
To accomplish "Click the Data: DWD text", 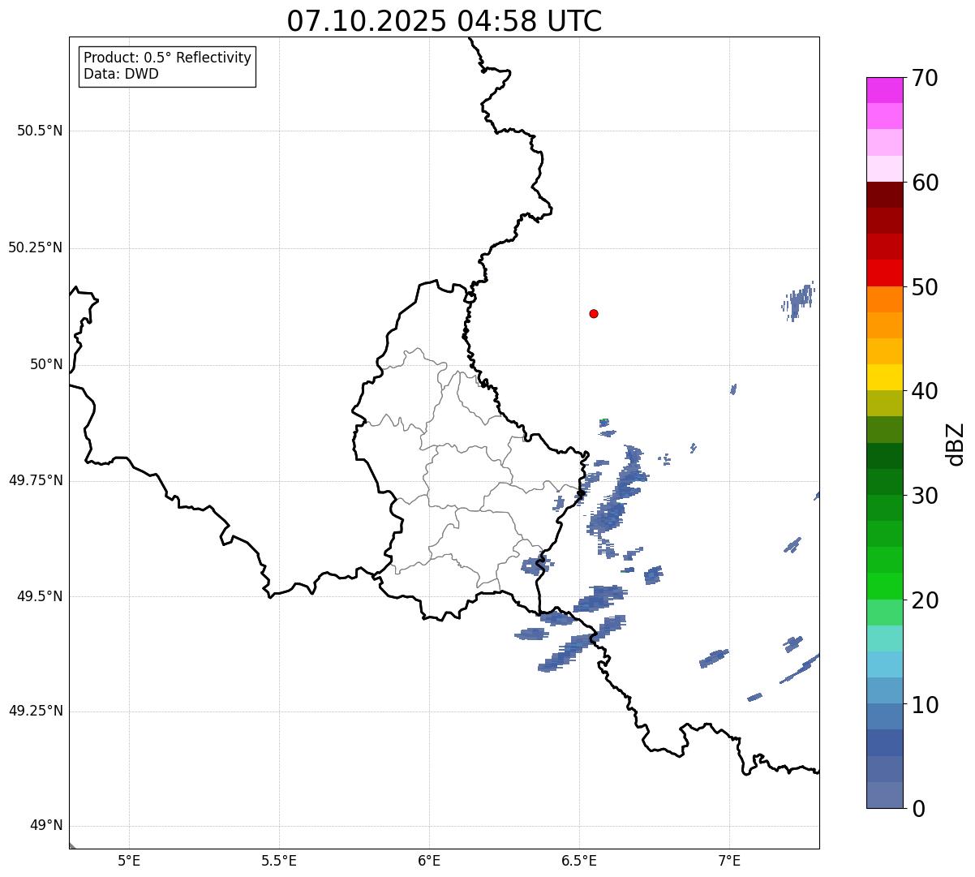I will (121, 74).
